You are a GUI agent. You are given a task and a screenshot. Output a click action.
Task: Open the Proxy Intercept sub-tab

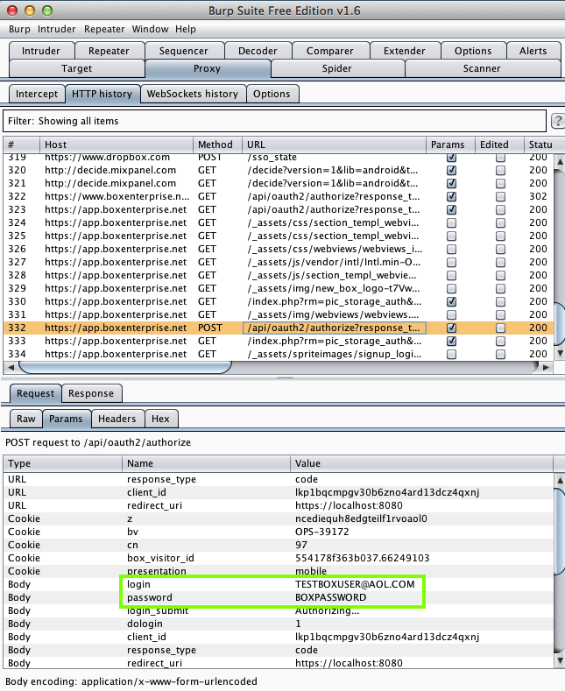click(37, 94)
